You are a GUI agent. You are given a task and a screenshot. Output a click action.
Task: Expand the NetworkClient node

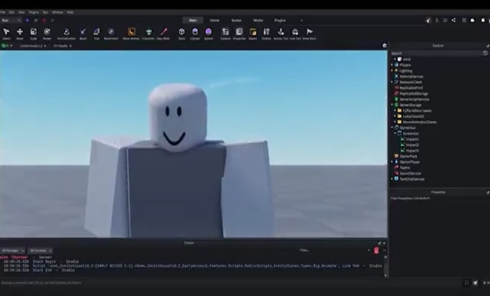point(392,82)
